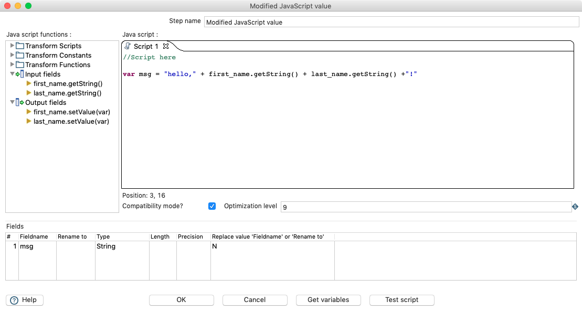Click the Fieldname column header

click(37, 236)
